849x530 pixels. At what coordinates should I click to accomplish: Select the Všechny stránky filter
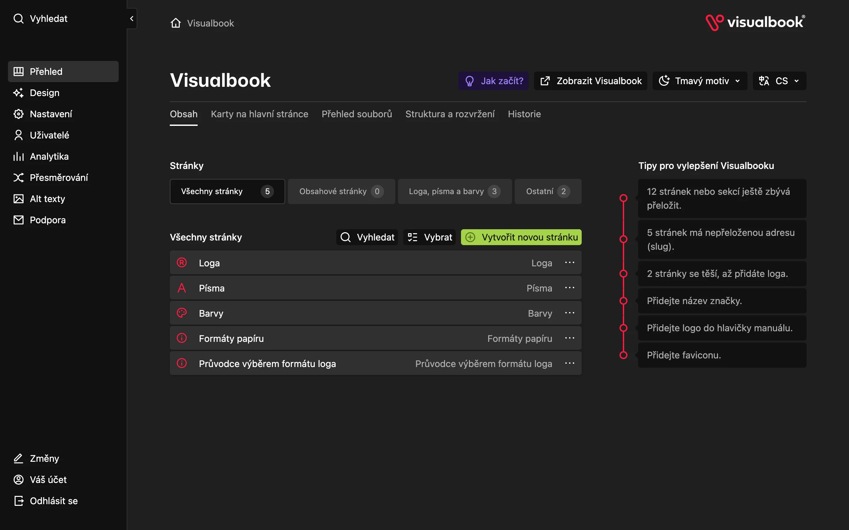(227, 191)
